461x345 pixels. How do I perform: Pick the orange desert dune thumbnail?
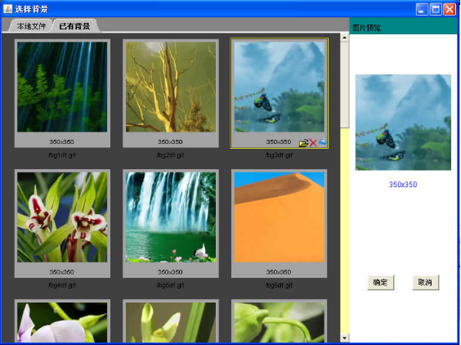tap(279, 217)
